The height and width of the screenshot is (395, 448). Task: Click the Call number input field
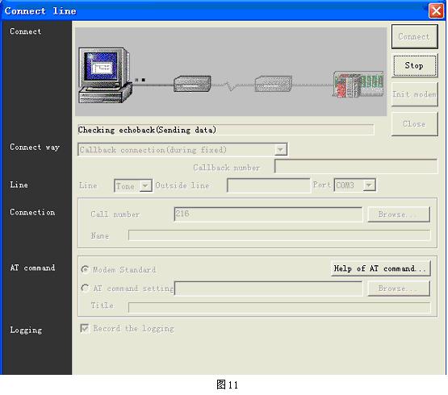click(x=268, y=214)
